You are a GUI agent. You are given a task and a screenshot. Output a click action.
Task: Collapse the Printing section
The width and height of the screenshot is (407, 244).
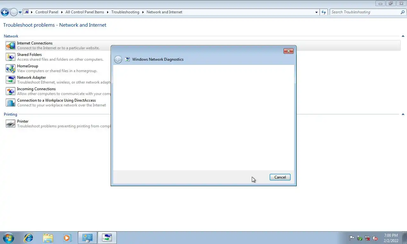(403, 114)
